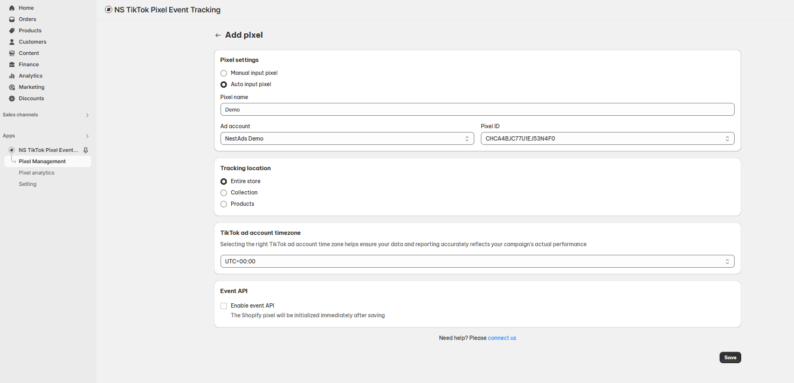
Task: Expand the Sales channels section
Action: tap(87, 115)
